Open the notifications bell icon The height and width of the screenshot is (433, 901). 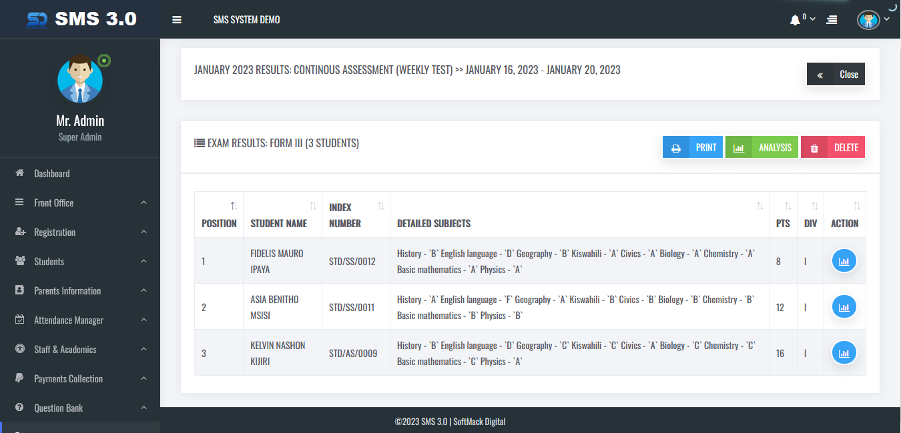pos(795,20)
